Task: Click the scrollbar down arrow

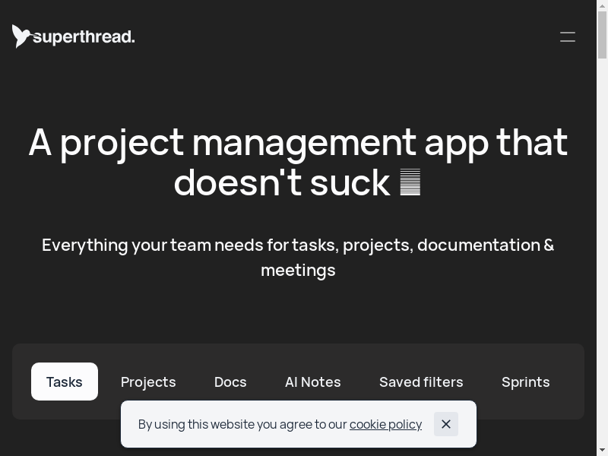Action: [x=602, y=450]
